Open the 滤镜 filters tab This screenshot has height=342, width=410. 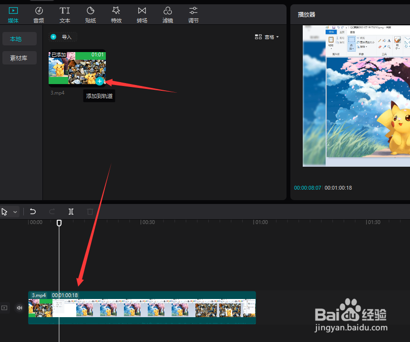[168, 15]
